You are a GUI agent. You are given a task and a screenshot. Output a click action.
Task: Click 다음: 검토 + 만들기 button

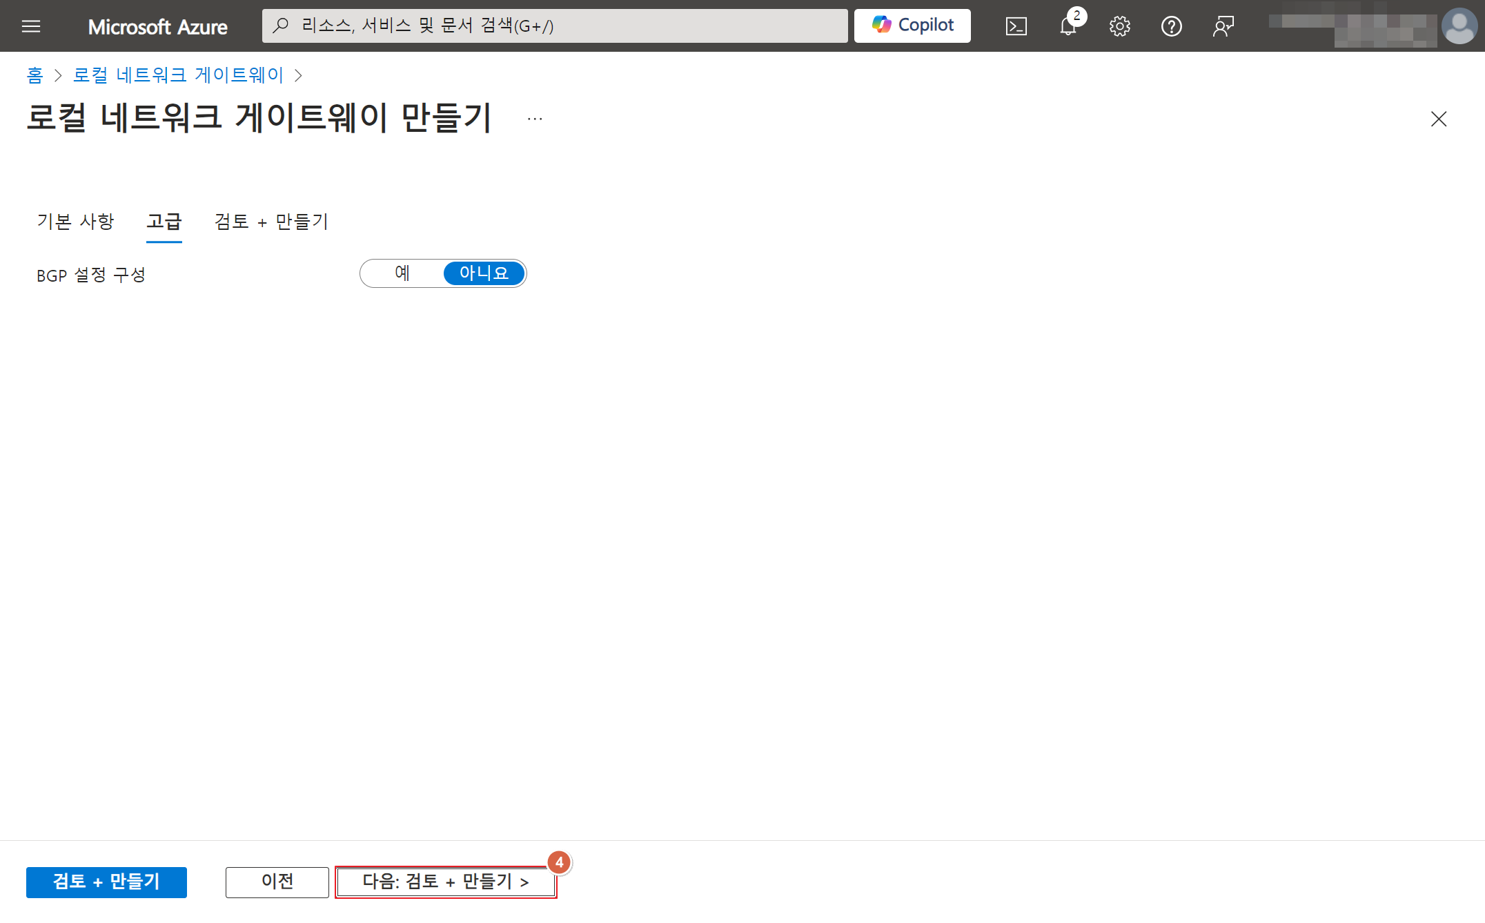(446, 882)
